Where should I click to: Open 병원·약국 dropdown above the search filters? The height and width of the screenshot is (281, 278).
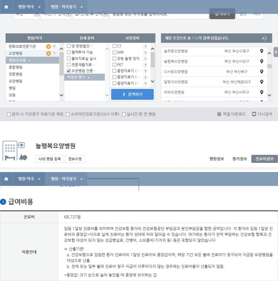29,7
